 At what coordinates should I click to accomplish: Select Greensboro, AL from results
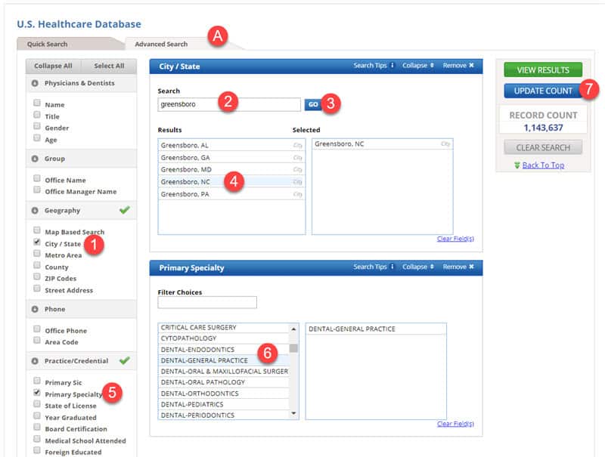point(231,145)
